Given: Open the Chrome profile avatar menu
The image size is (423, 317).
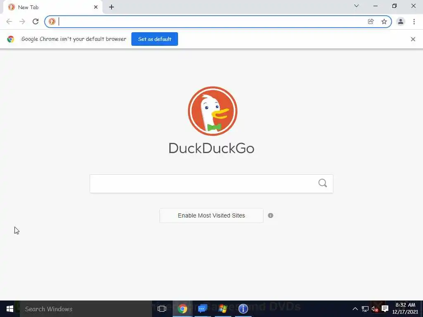Looking at the screenshot, I should click(x=401, y=21).
